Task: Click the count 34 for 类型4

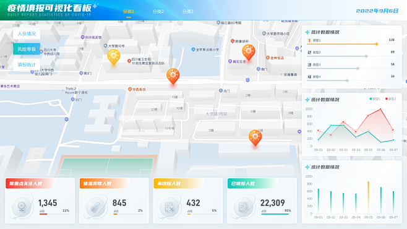Action: click(392, 76)
